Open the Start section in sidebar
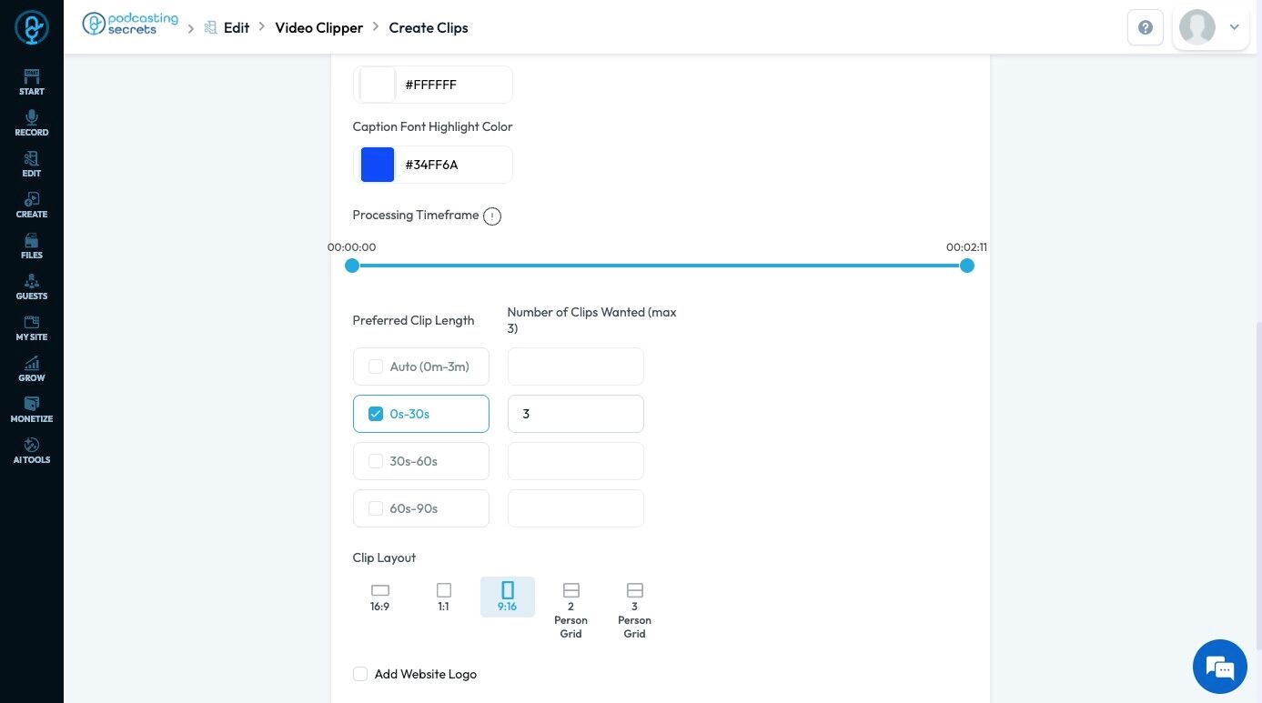The image size is (1262, 703). (32, 81)
